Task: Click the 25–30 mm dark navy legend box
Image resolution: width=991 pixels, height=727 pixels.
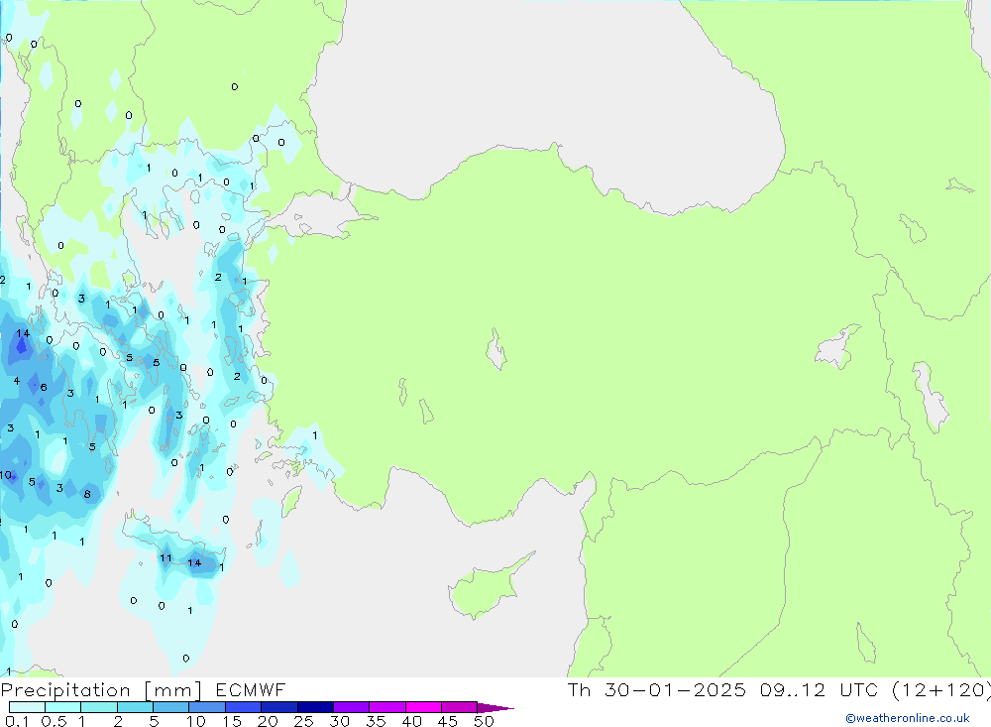Action: [x=315, y=707]
